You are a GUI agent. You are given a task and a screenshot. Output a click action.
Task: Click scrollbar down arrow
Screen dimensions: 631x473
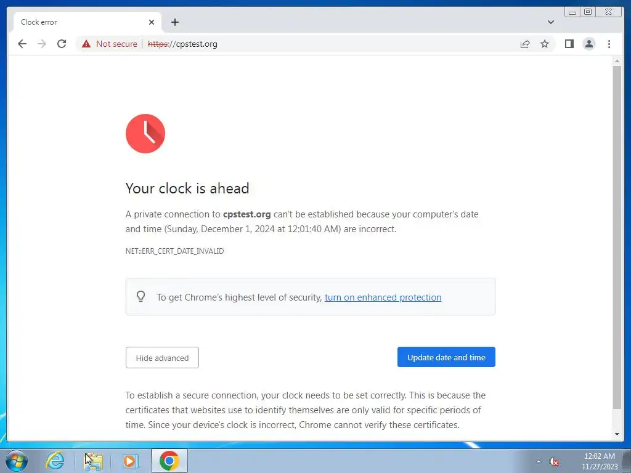coord(617,434)
